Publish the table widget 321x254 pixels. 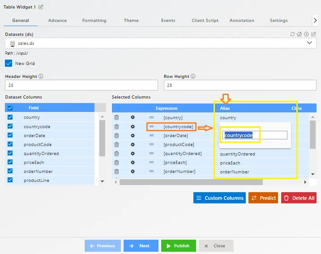coord(179,245)
